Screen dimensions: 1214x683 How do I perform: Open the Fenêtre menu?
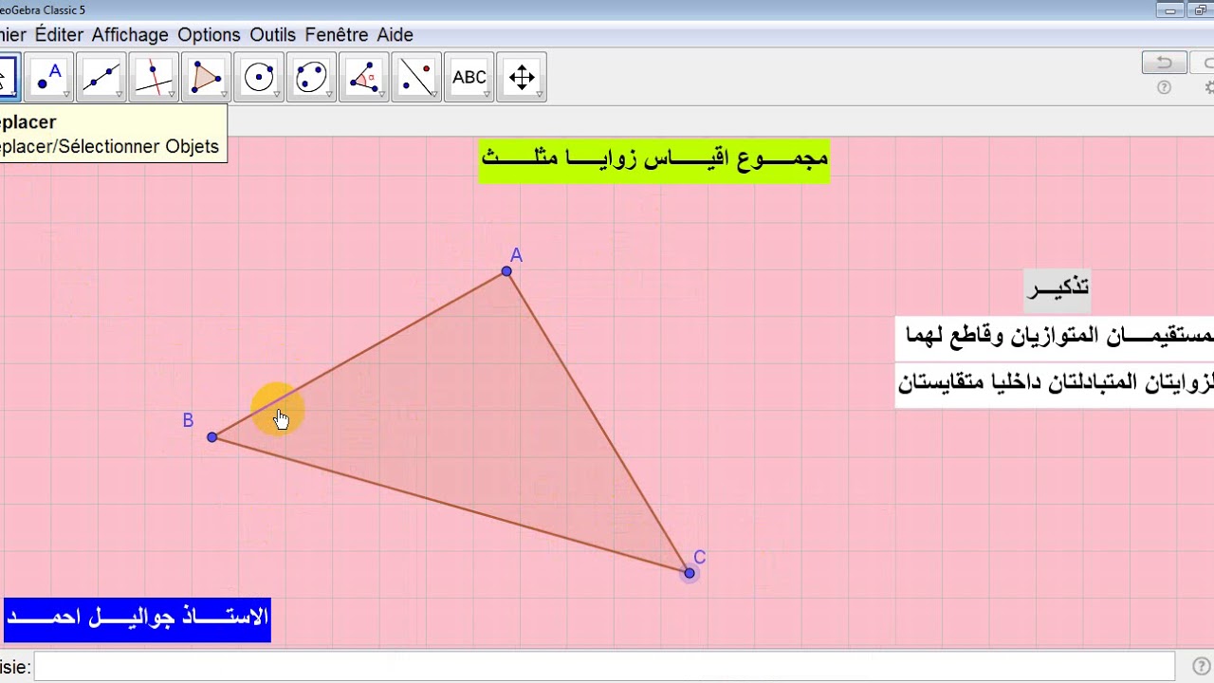337,35
